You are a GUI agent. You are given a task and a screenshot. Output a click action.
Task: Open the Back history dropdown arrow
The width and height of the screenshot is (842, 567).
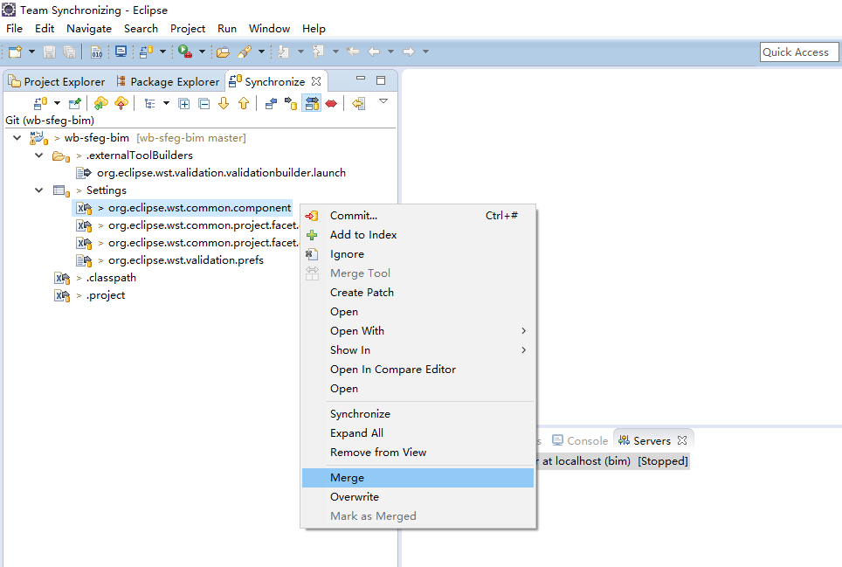point(391,52)
